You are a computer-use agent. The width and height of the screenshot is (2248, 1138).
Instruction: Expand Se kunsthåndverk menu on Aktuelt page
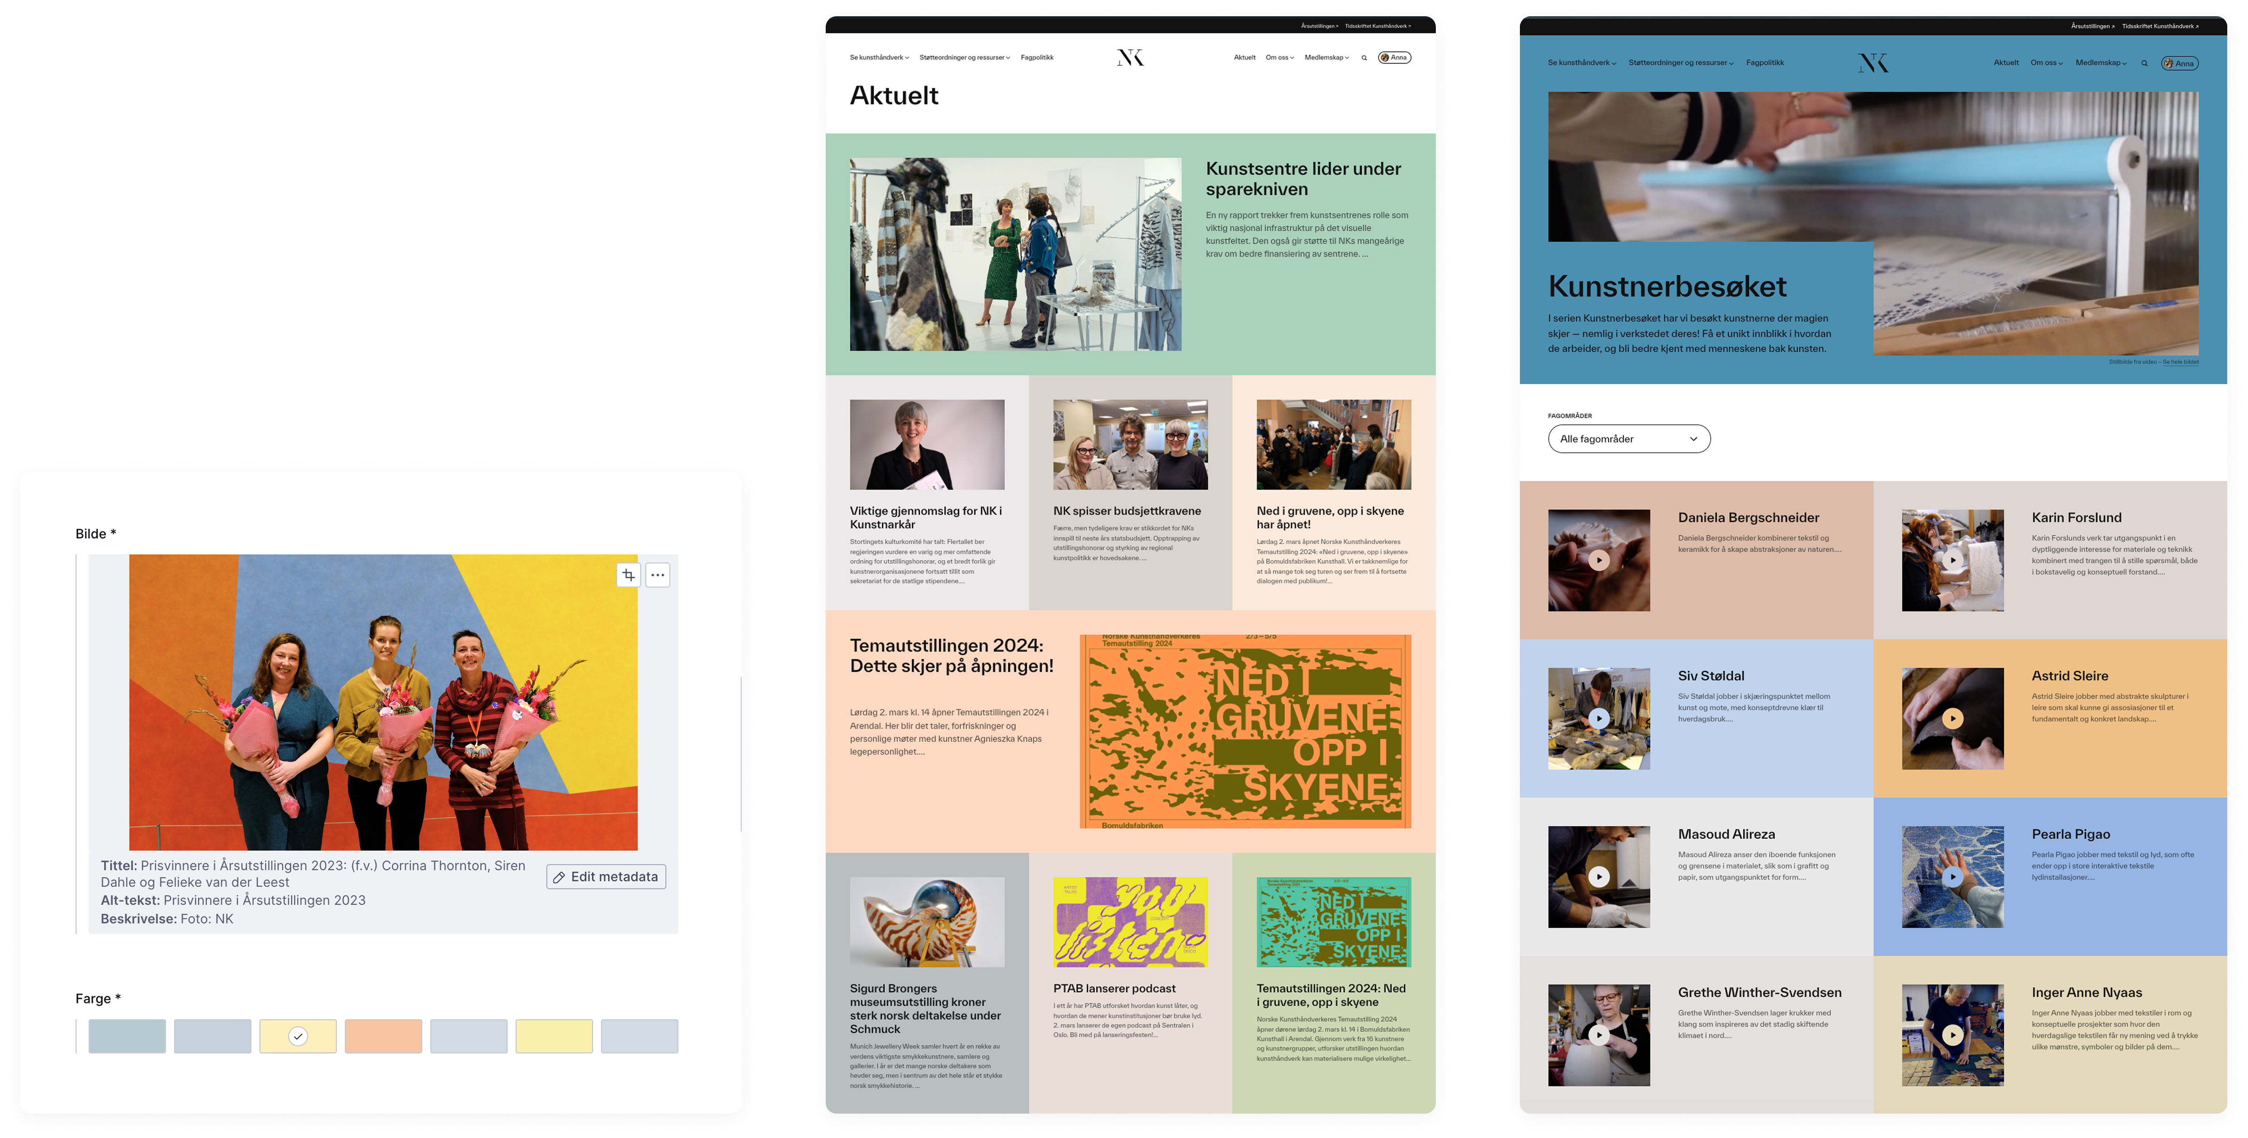pos(879,57)
